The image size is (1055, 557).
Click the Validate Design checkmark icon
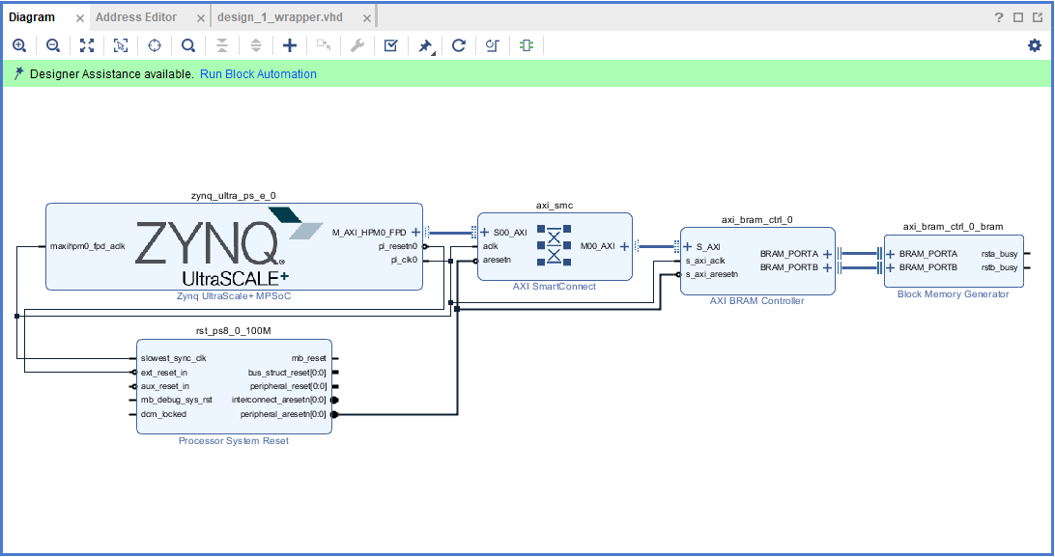[390, 45]
